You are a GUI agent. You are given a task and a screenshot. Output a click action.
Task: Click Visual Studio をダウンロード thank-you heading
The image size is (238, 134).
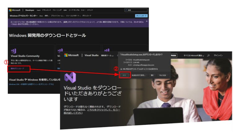coord(92,93)
